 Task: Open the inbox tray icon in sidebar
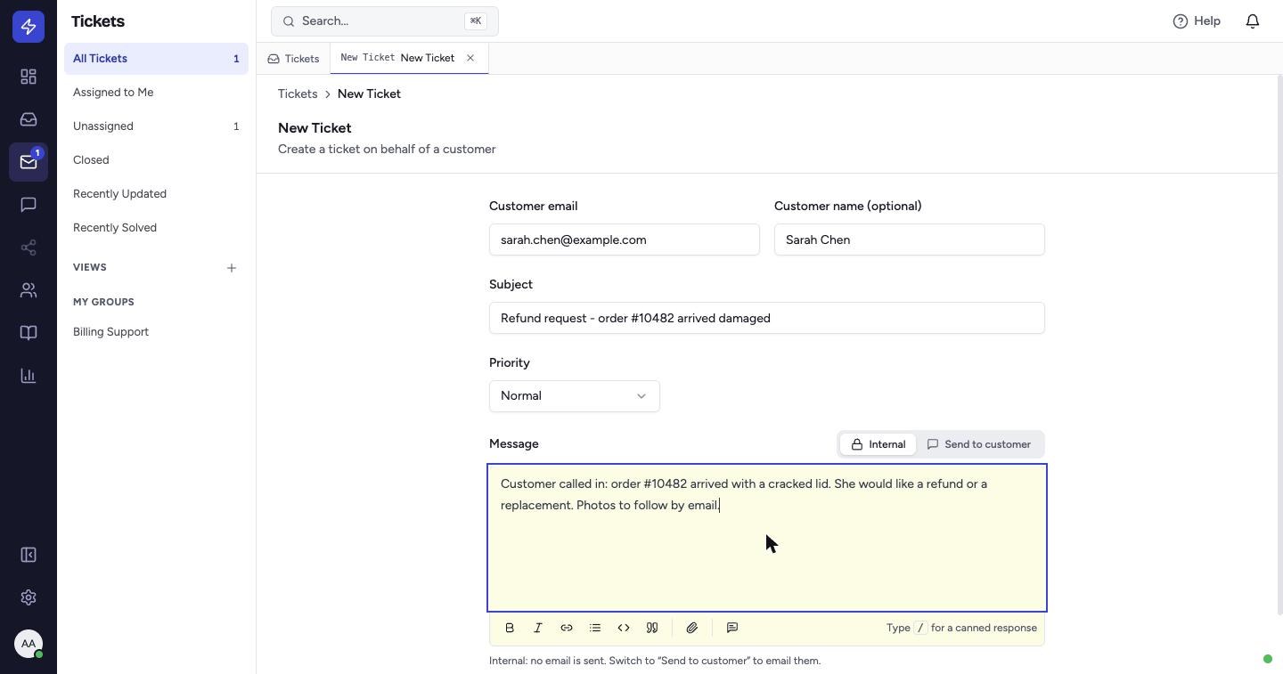click(x=29, y=119)
